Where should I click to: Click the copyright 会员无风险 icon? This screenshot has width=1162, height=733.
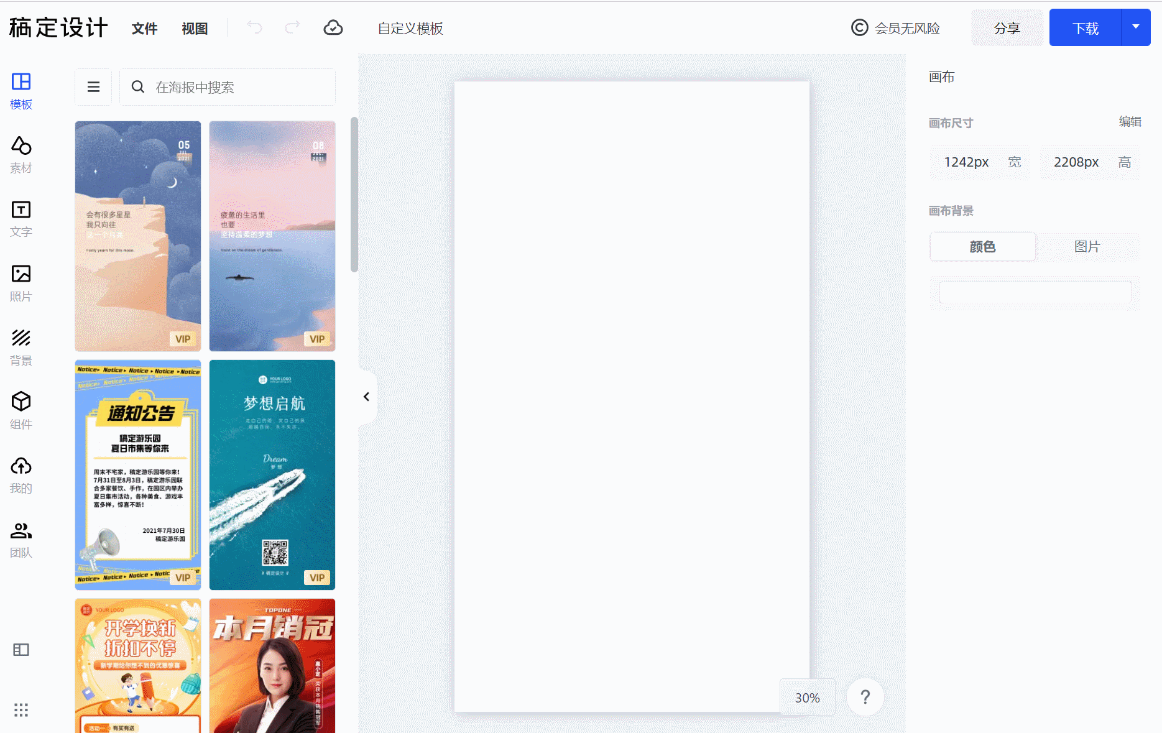tap(859, 28)
